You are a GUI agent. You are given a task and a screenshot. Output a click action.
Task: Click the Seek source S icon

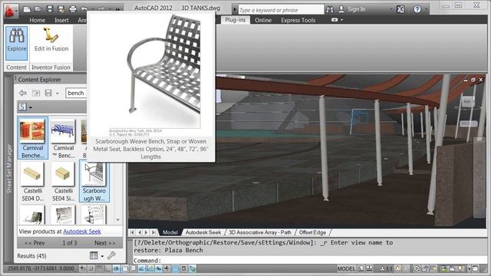(x=22, y=107)
